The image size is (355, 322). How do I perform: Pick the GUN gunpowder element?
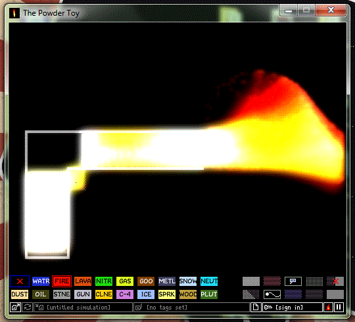click(x=83, y=294)
